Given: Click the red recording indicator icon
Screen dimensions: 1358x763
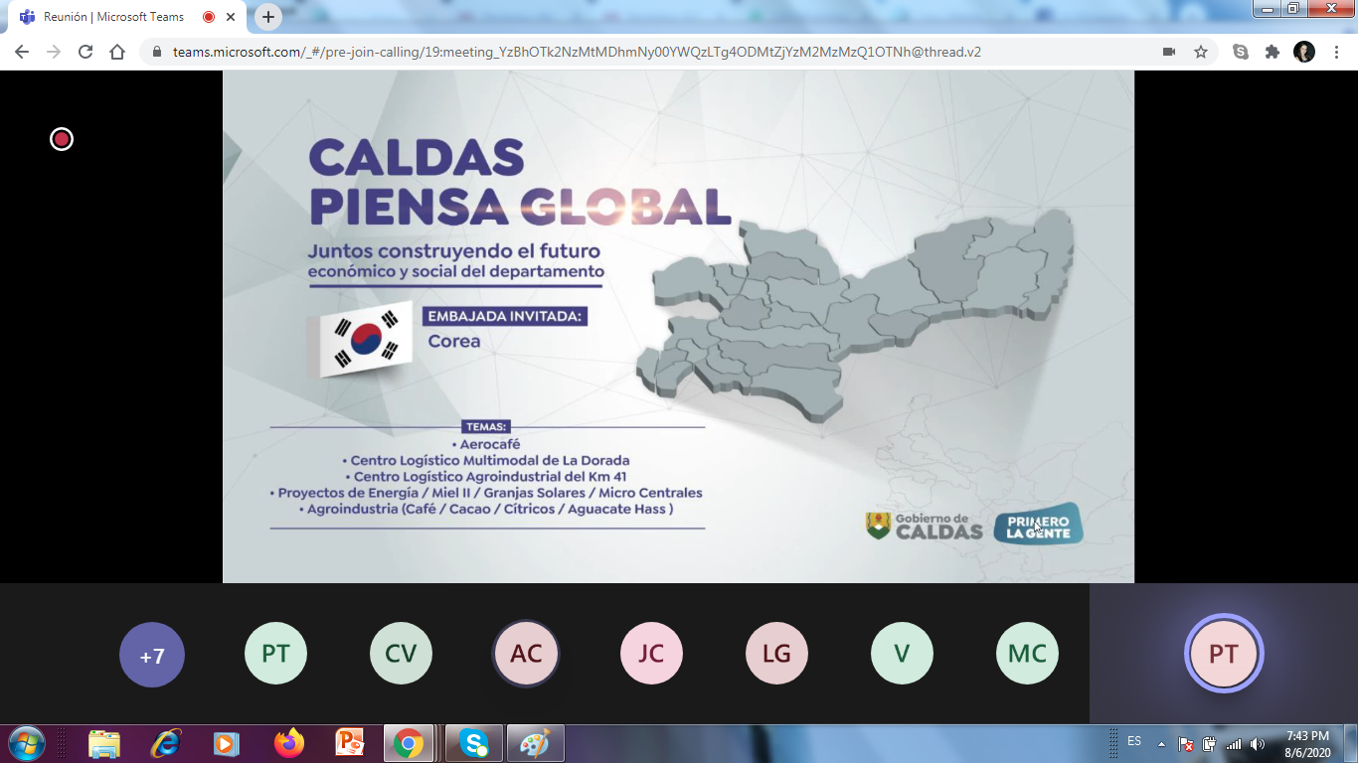Looking at the screenshot, I should click(62, 139).
